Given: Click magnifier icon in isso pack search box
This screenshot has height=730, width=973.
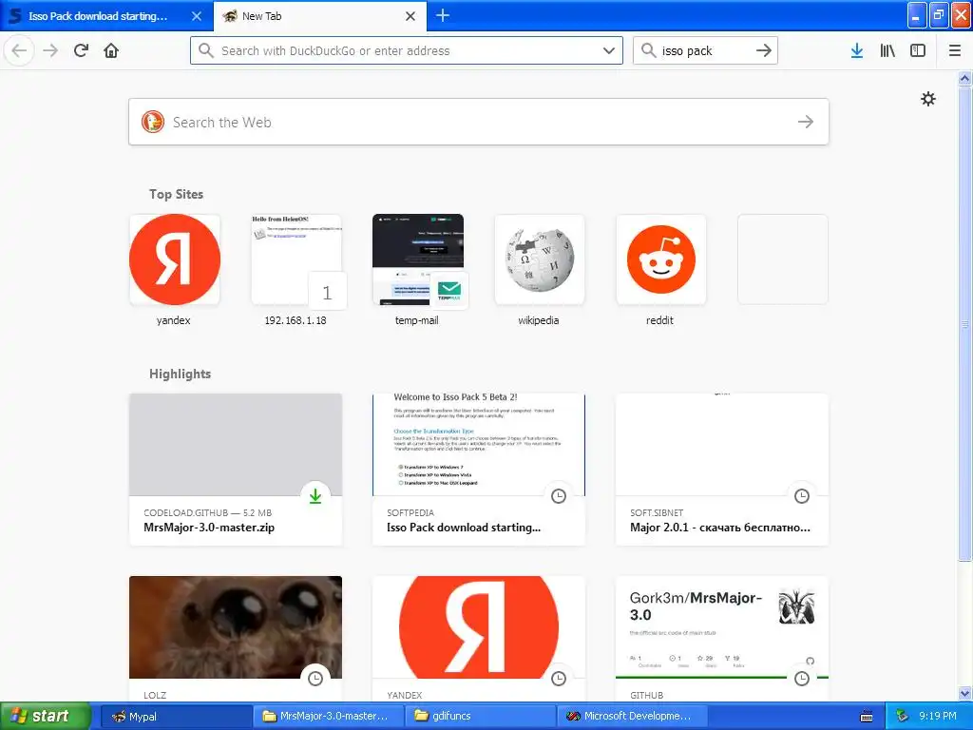Looking at the screenshot, I should coord(648,50).
